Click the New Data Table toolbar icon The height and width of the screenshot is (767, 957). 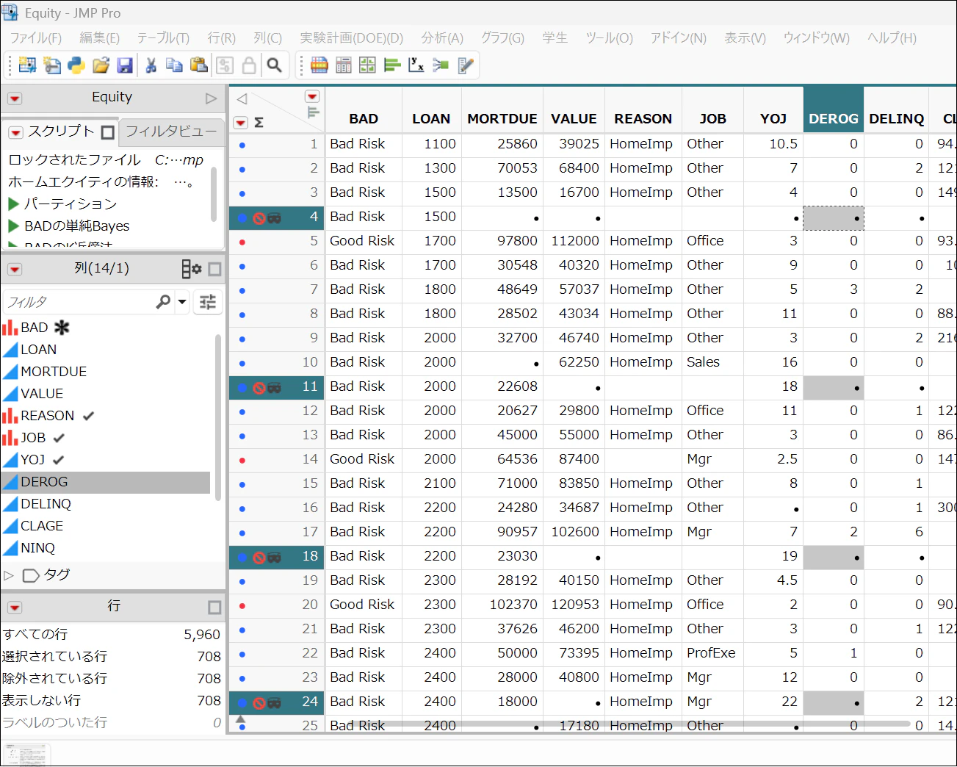pos(27,65)
